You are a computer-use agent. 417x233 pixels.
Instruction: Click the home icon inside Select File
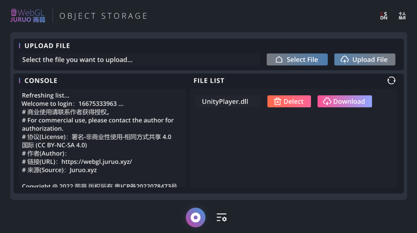(279, 59)
